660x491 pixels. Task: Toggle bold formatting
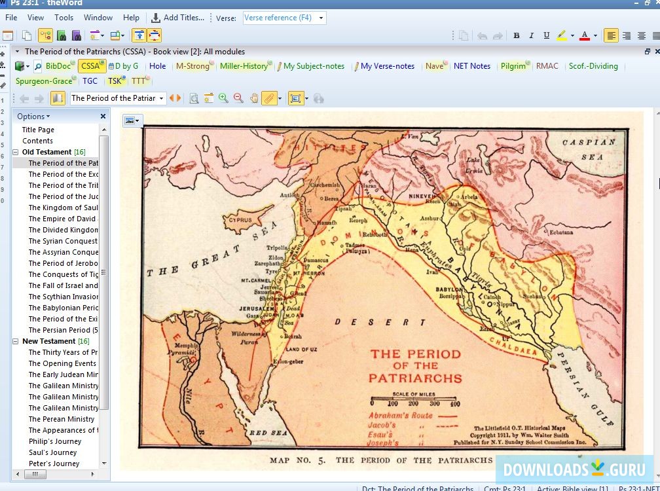(x=517, y=36)
